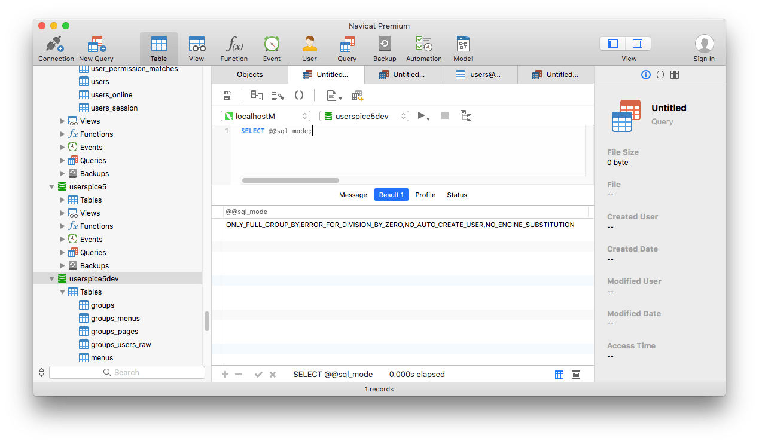
Task: Open the Function toolbar icon
Action: click(234, 48)
